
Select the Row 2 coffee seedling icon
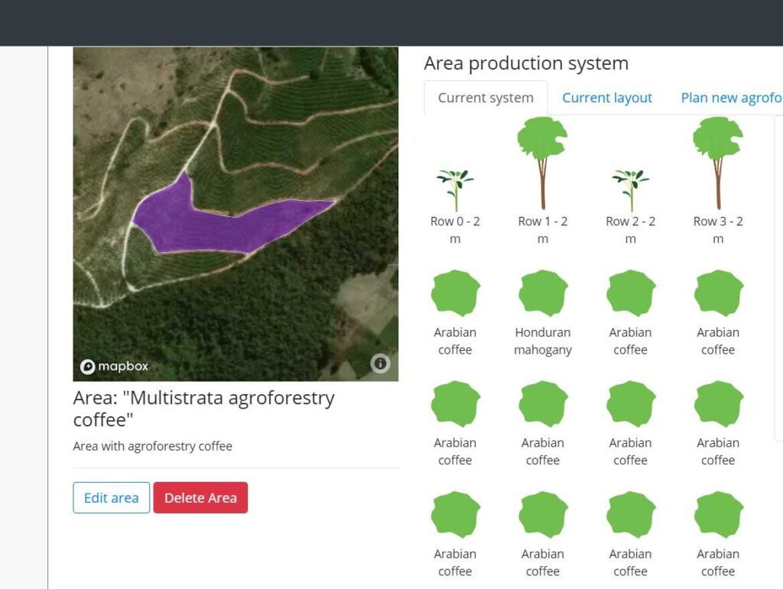tap(630, 177)
